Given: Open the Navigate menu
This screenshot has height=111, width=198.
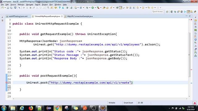Looking at the screenshot, I should (x=30, y=5).
